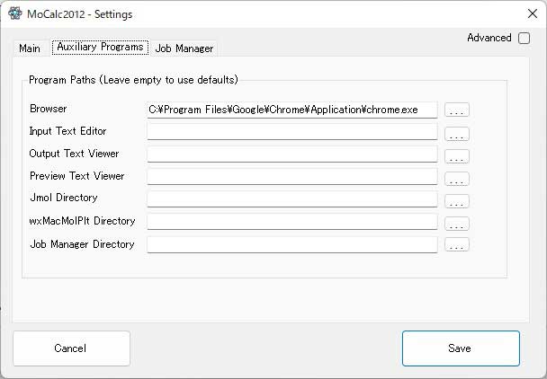547x379 pixels.
Task: Click the Input Text Editor path field
Action: click(292, 132)
